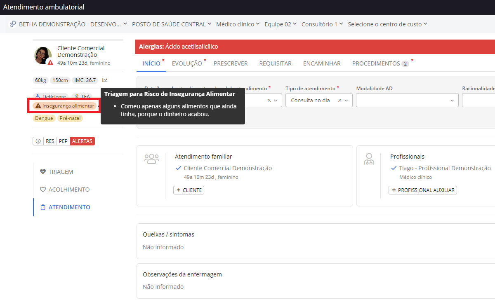
Task: Click the Atendimento familiar group icon
Action: pos(151,159)
